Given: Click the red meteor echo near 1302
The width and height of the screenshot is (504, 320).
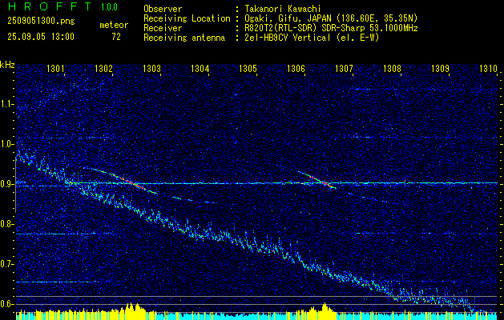Looking at the screenshot, I should [x=132, y=182].
